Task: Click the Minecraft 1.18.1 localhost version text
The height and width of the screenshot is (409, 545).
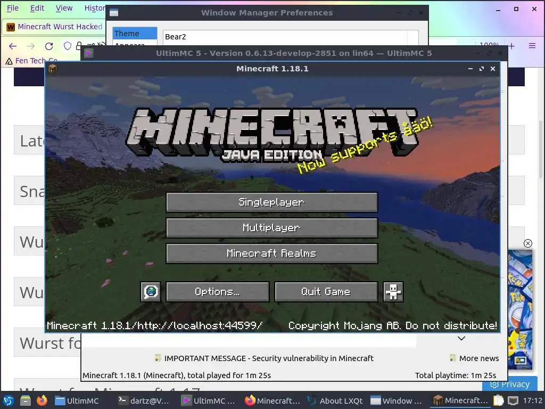Action: coord(155,325)
